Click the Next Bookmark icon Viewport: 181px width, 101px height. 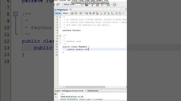[109, 13]
